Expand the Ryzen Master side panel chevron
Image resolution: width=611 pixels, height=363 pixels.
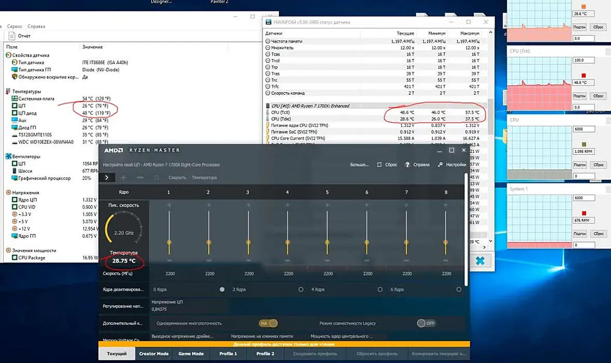click(x=107, y=178)
